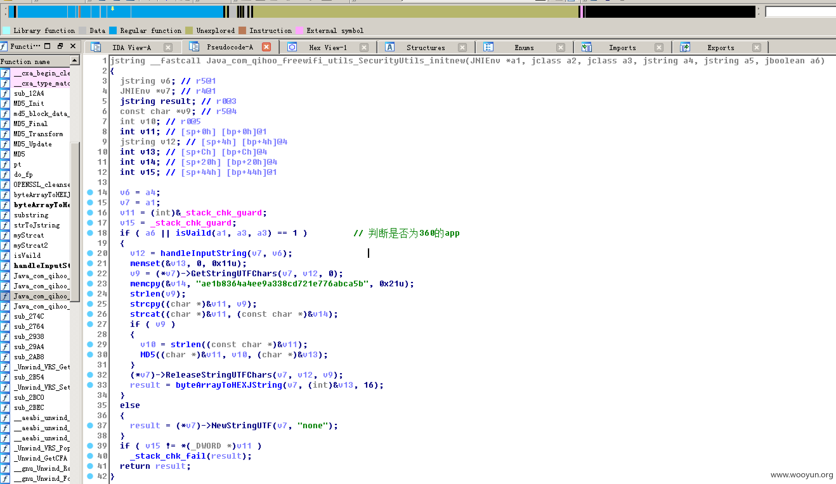This screenshot has width=836, height=484.
Task: Toggle breakpoint dot on line 20
Action: (90, 253)
